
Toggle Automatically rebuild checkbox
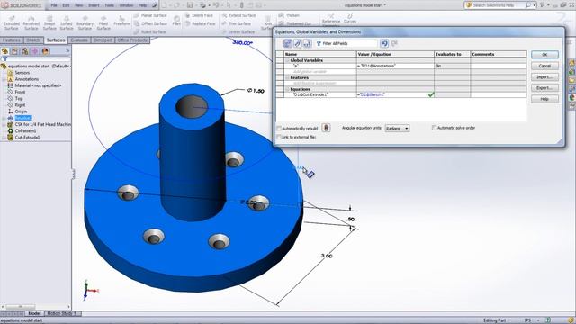coord(279,128)
